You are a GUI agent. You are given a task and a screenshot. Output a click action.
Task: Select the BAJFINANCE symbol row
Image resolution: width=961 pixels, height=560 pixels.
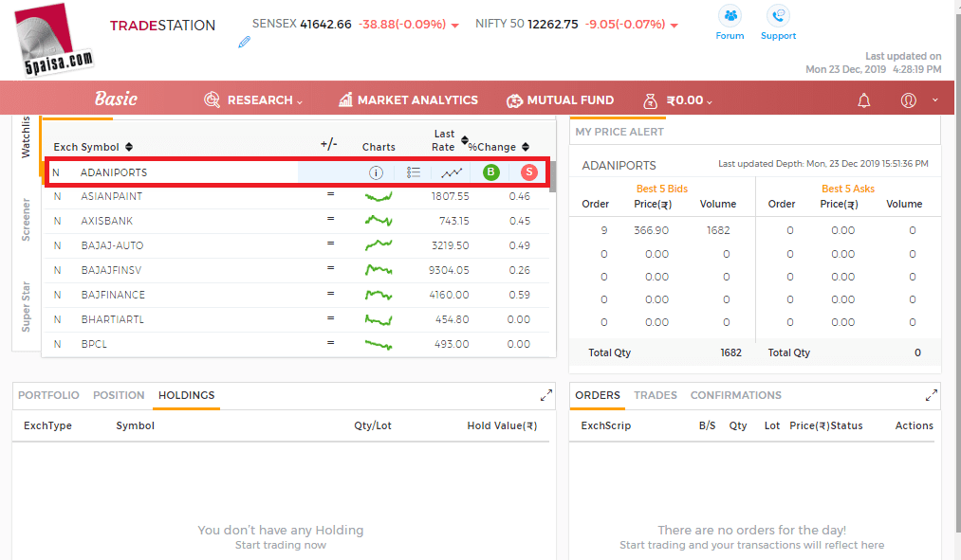click(297, 295)
